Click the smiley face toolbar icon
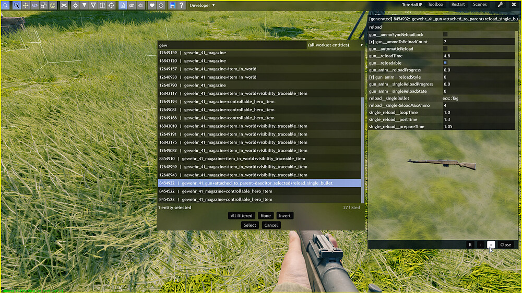Screen dimensions: 522x293 click(x=53, y=5)
